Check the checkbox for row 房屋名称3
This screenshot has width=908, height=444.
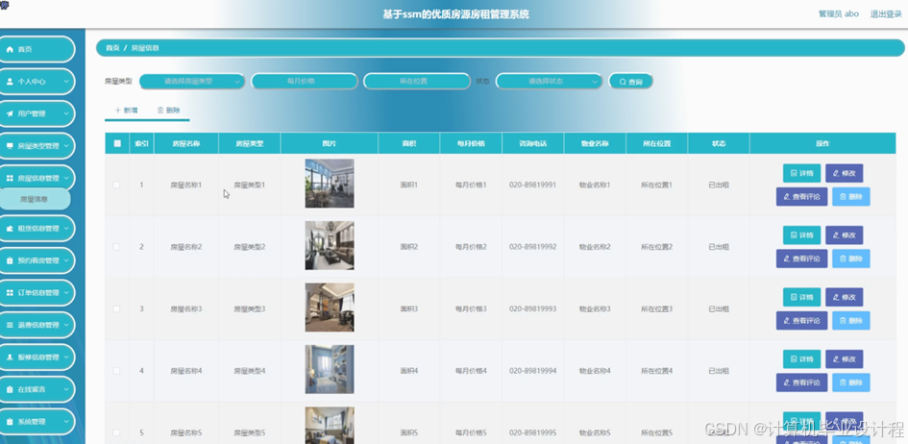pyautogui.click(x=116, y=308)
